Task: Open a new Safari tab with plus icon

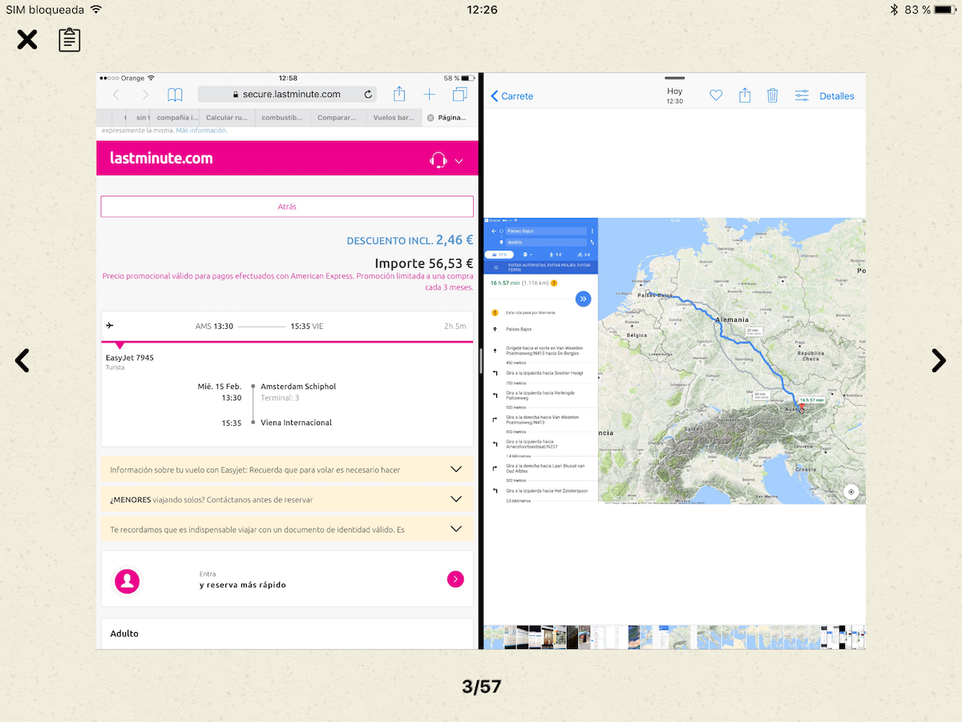Action: (430, 95)
